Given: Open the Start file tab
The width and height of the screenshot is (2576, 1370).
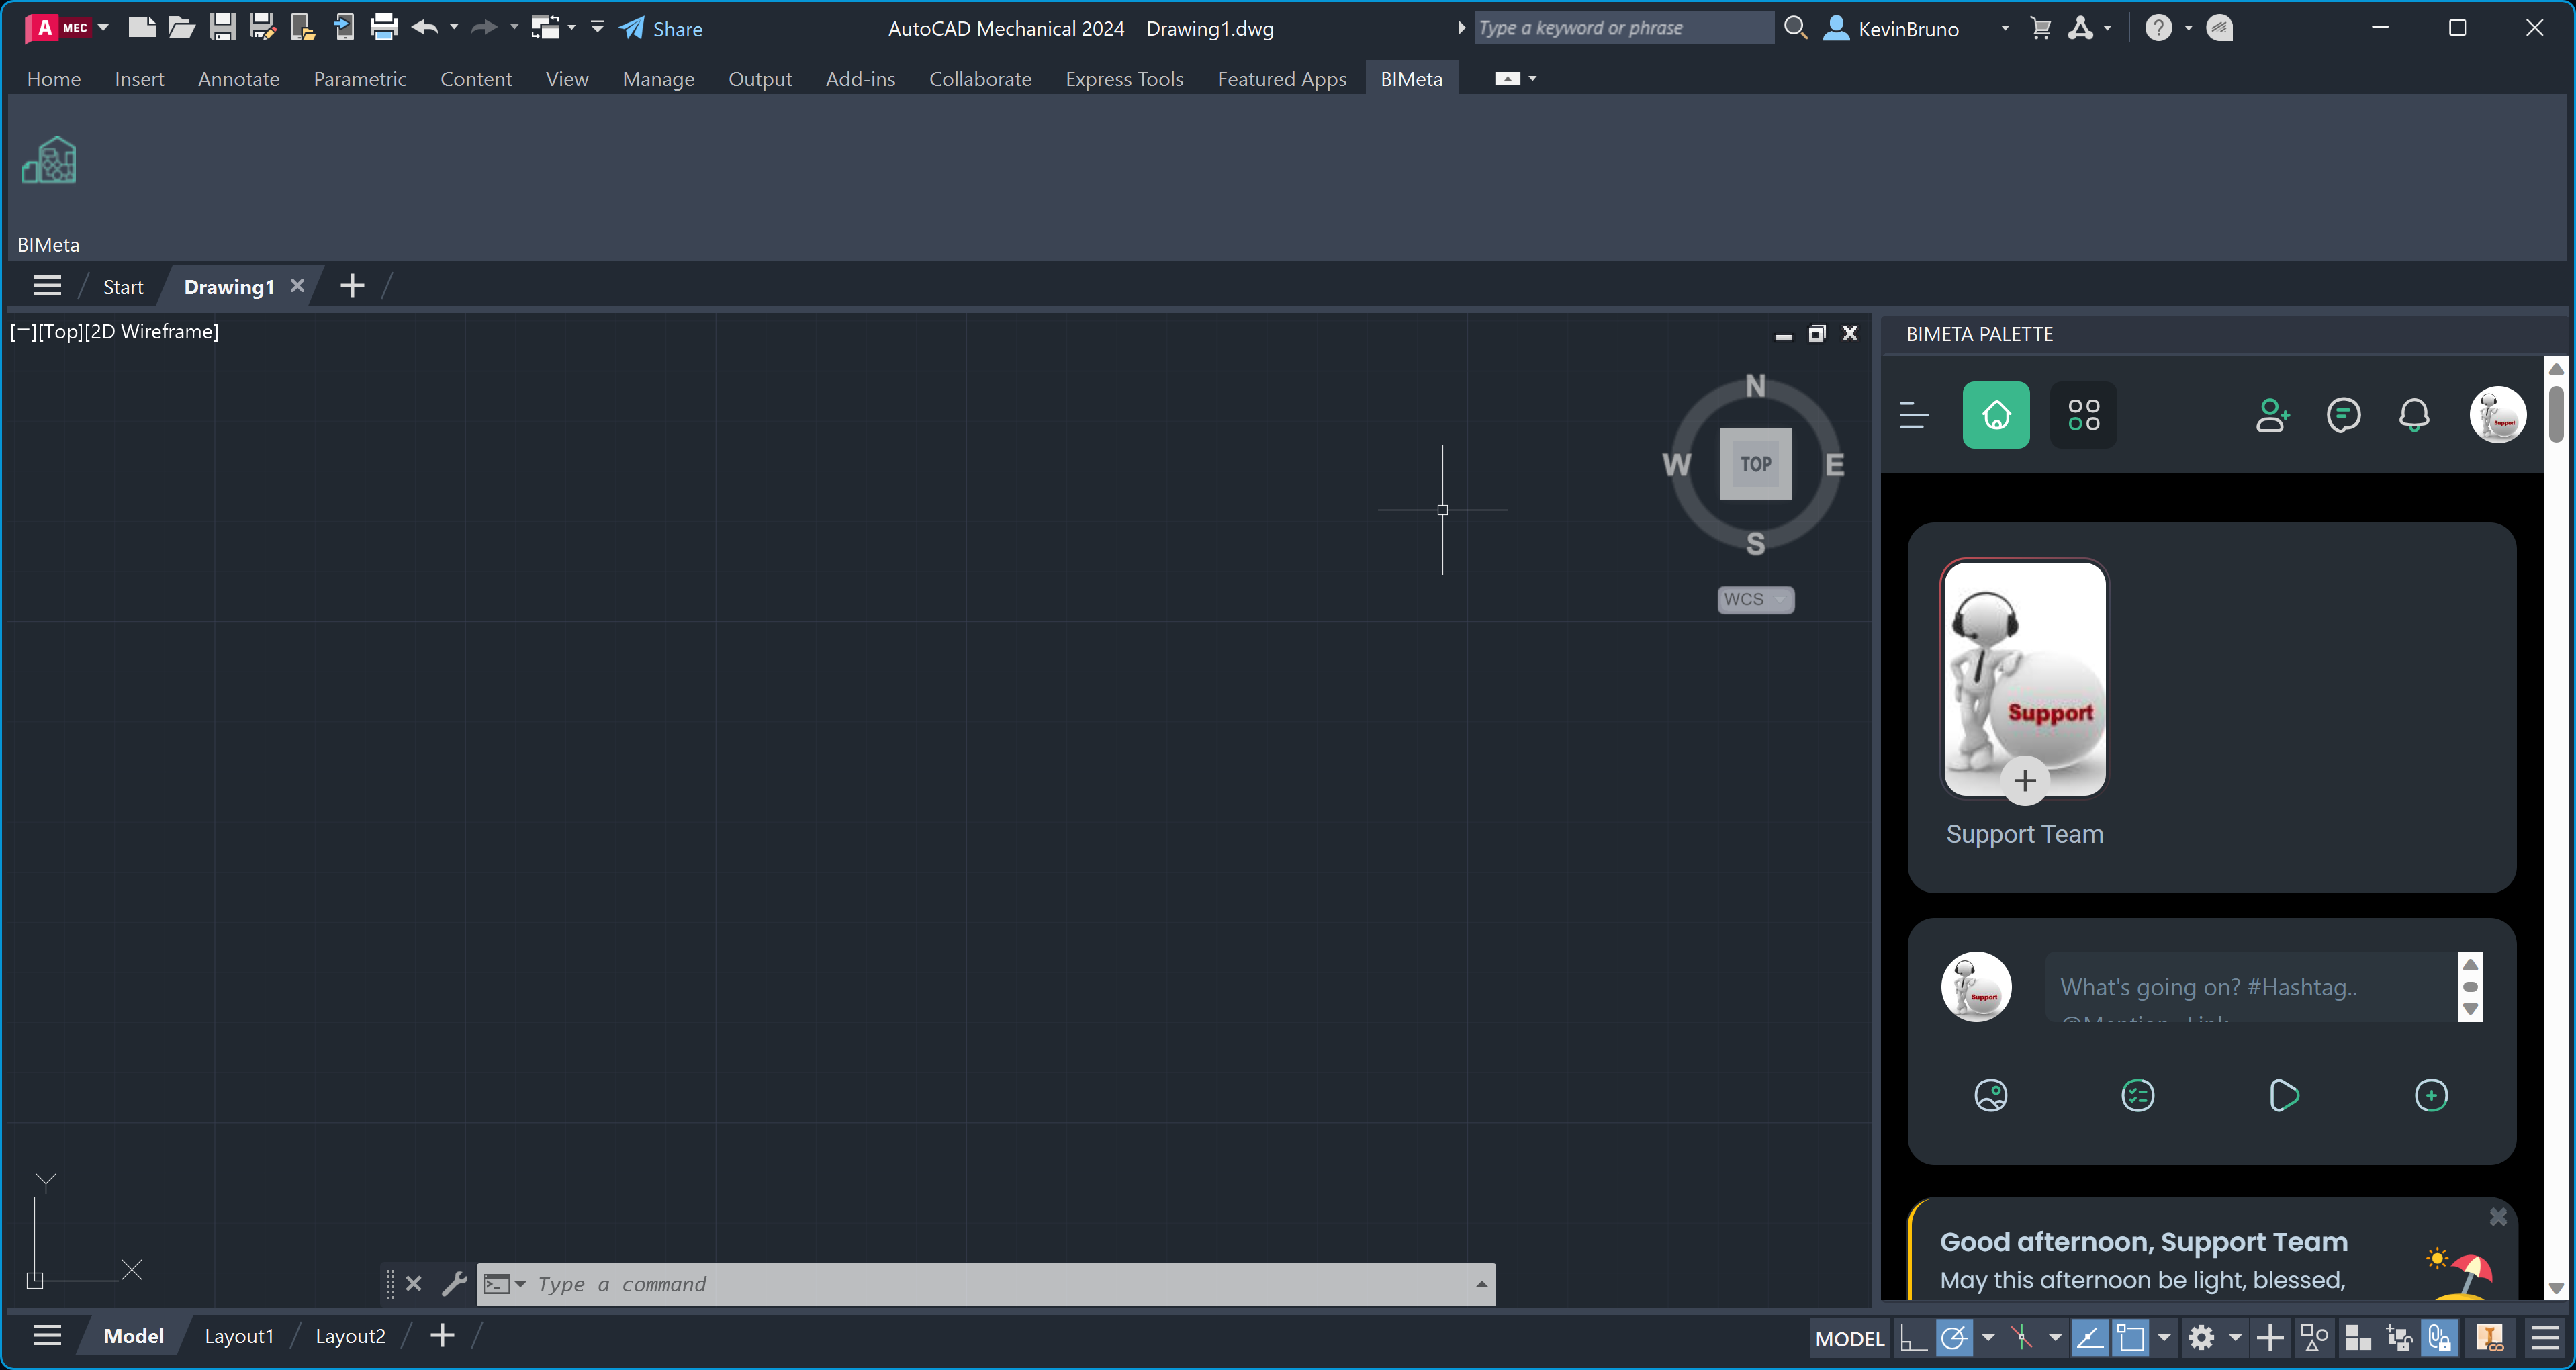Looking at the screenshot, I should [123, 287].
